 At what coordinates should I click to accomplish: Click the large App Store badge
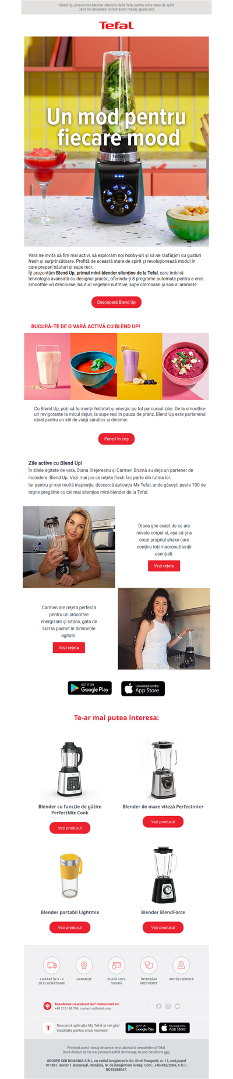pyautogui.click(x=143, y=688)
